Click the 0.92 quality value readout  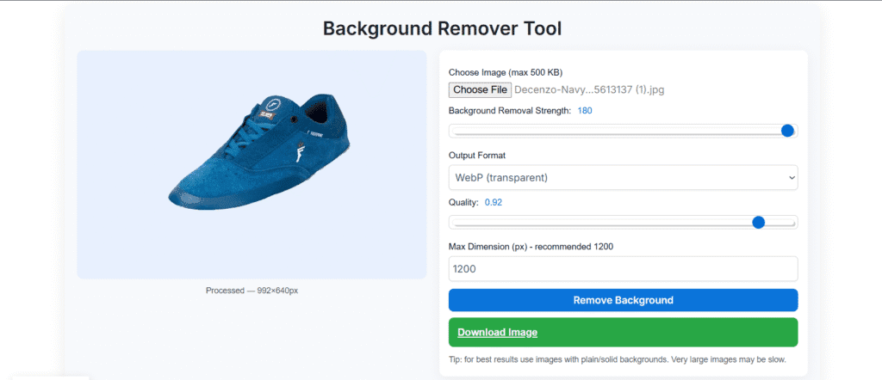[493, 202]
